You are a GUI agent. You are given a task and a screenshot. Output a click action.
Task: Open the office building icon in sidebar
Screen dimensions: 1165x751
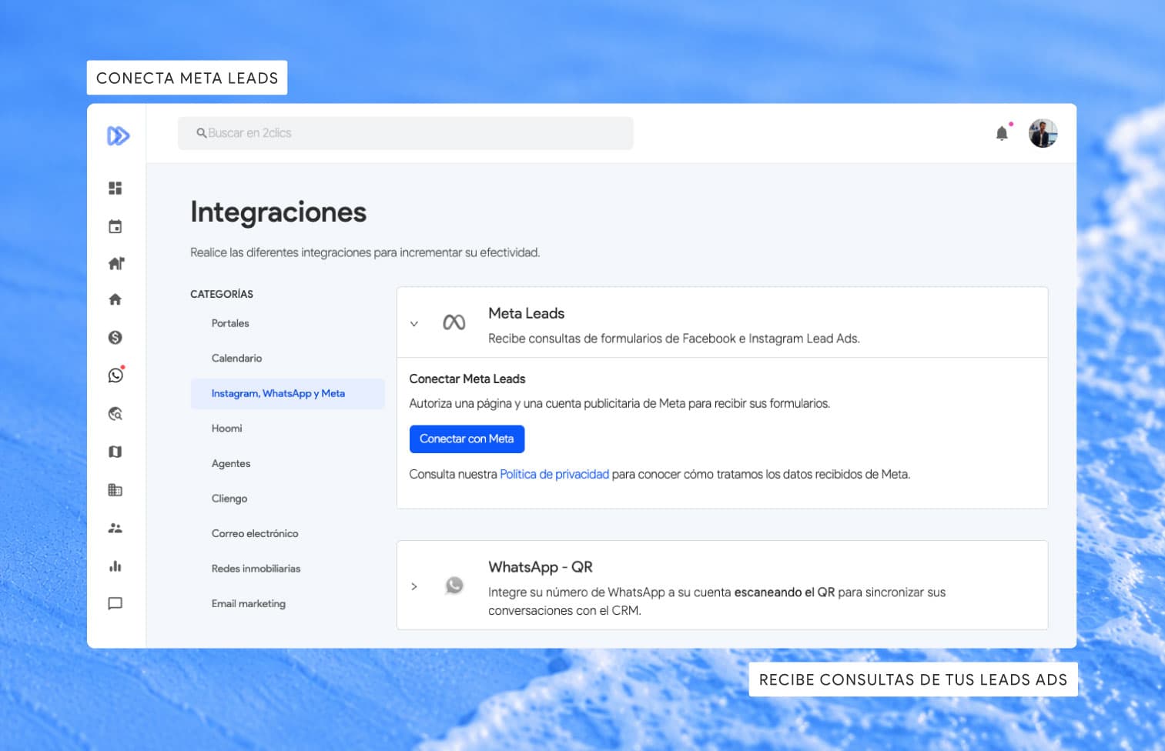(115, 490)
